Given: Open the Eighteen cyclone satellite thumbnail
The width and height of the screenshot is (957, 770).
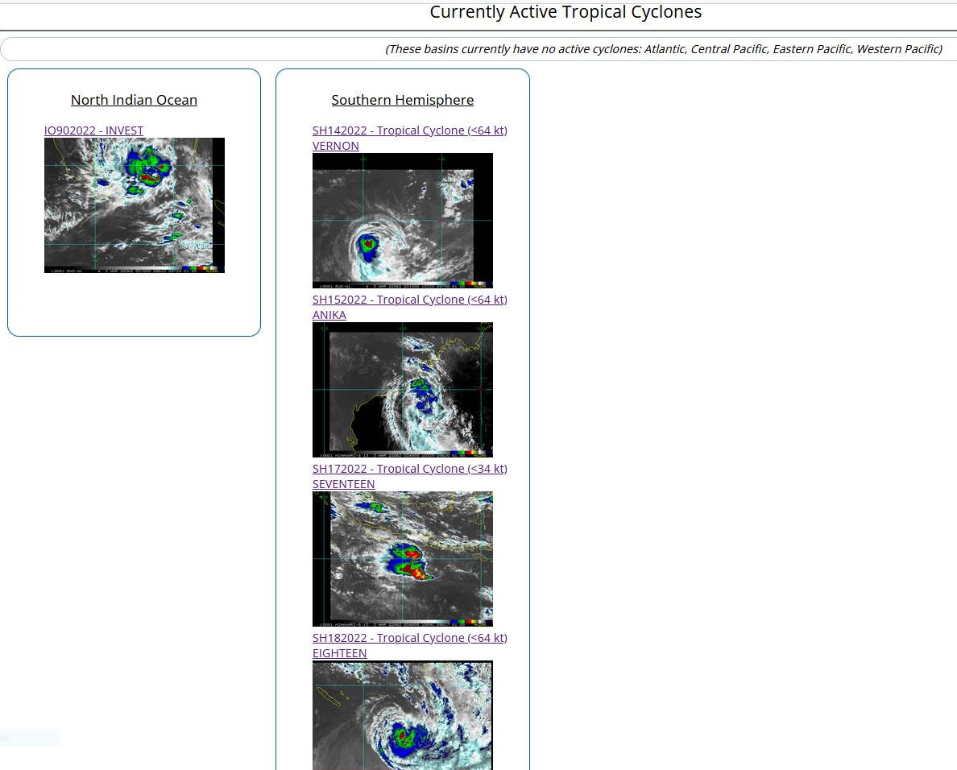Looking at the screenshot, I should [x=402, y=715].
